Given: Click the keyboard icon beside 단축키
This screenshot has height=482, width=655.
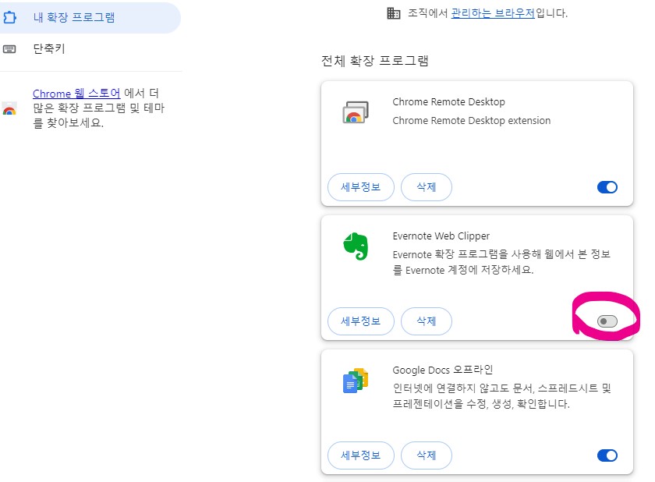Looking at the screenshot, I should (x=9, y=49).
